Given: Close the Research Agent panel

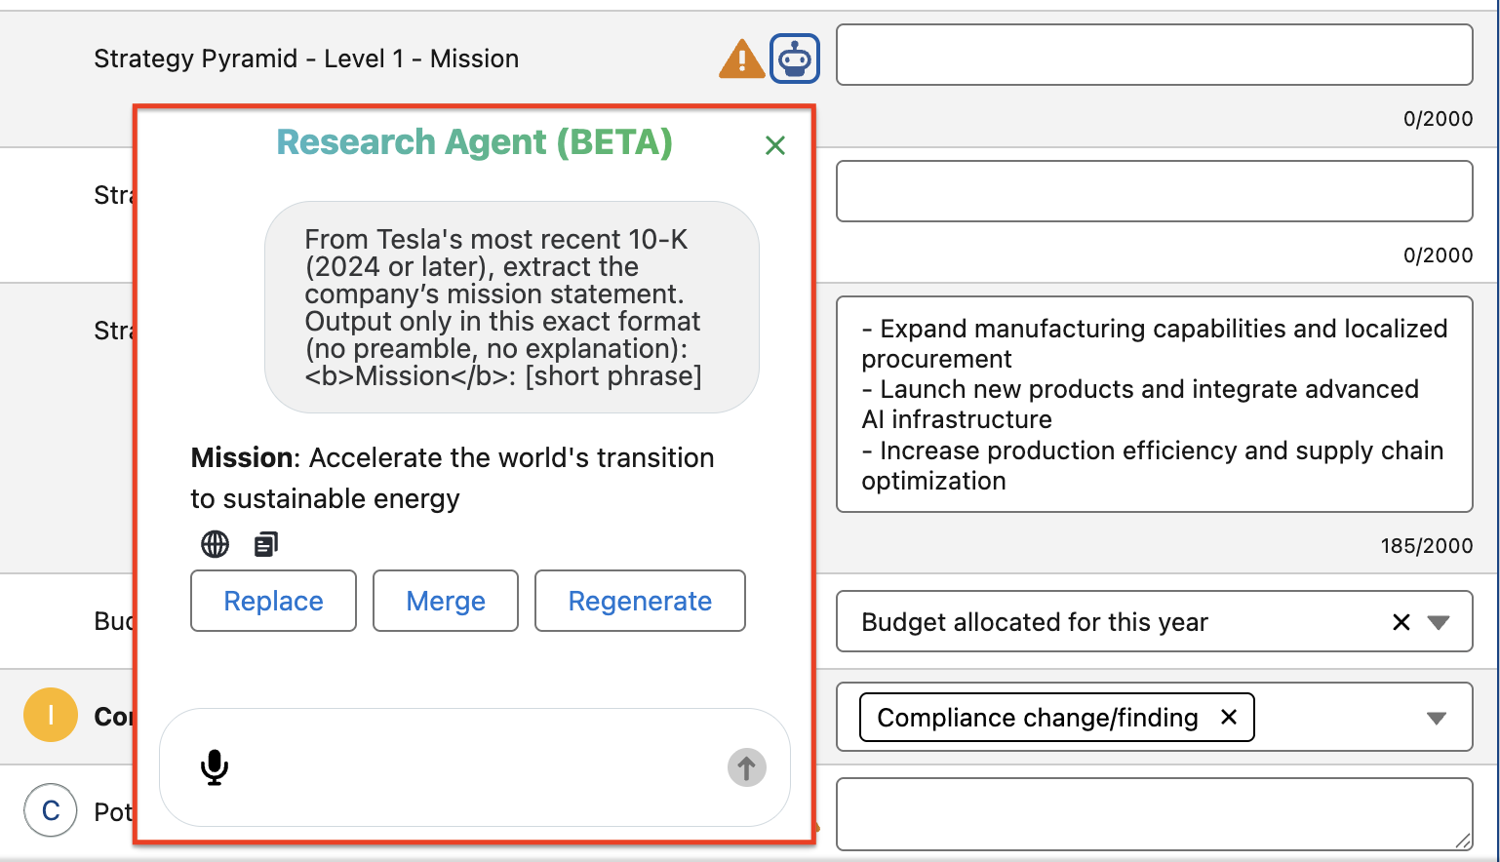Looking at the screenshot, I should [775, 145].
